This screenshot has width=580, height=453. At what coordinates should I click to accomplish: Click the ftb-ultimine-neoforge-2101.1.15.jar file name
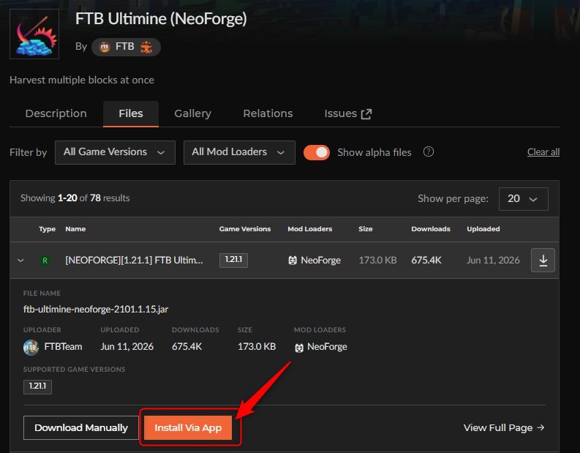pos(96,309)
